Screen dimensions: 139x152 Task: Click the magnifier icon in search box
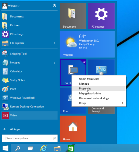click(x=54, y=138)
